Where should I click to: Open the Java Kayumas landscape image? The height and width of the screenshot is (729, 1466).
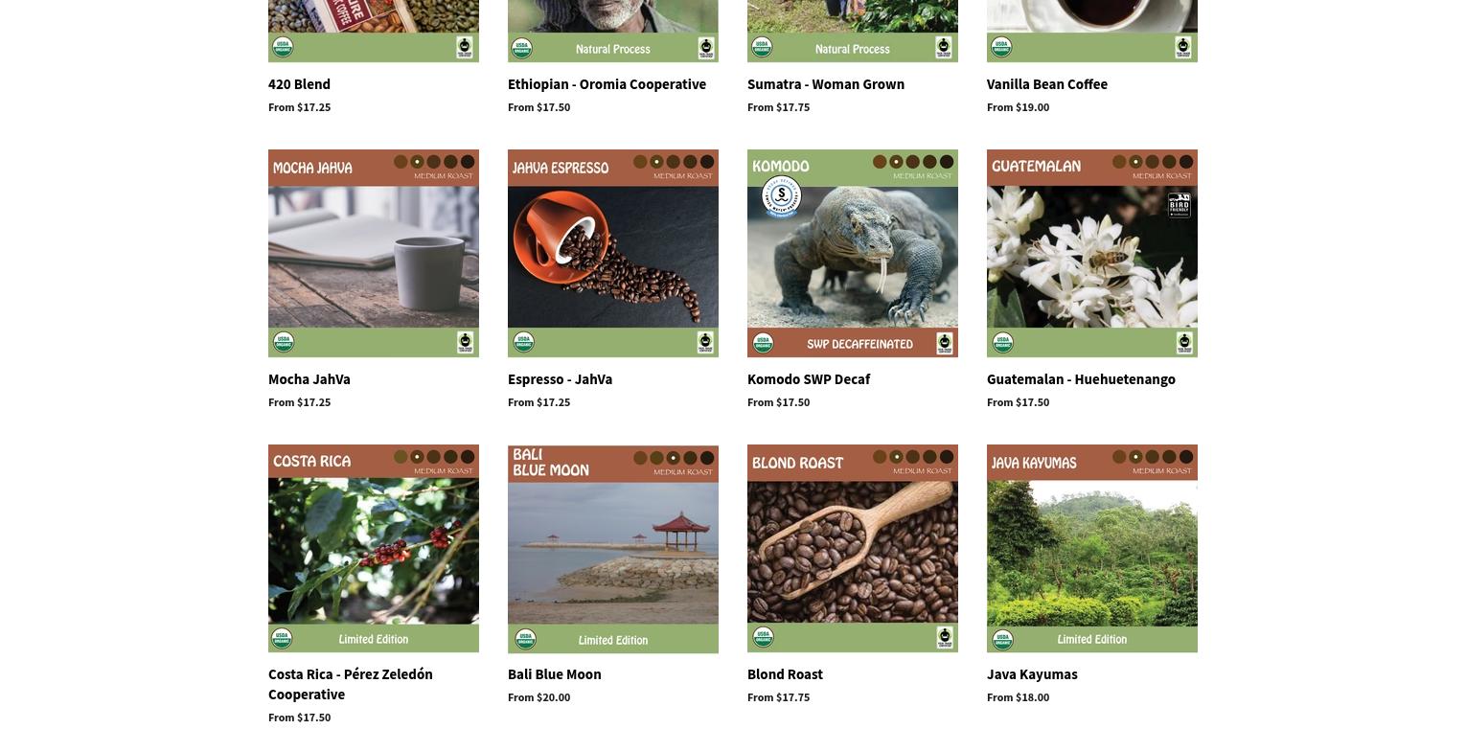(1092, 548)
